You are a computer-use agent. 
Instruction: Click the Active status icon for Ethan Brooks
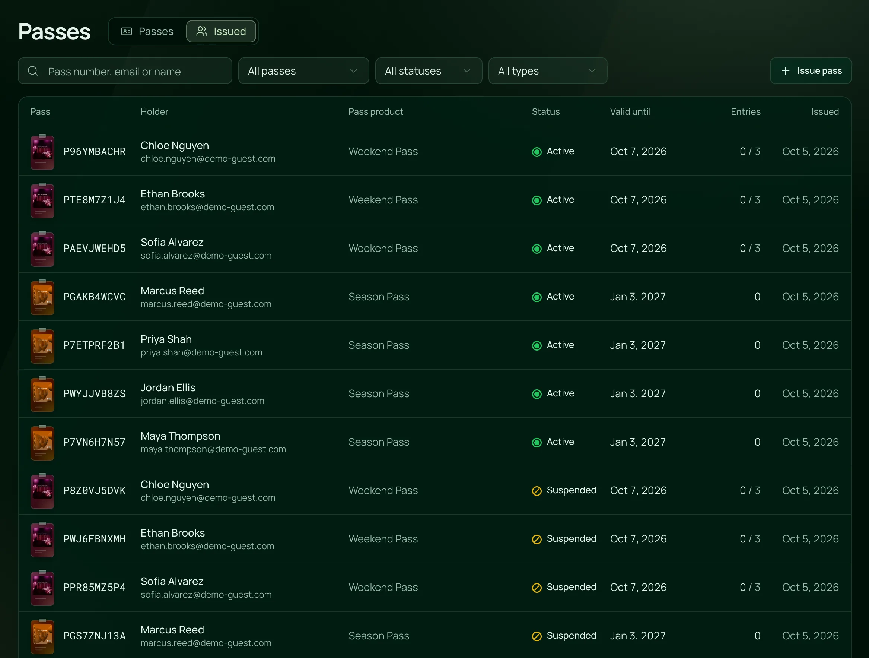click(537, 200)
